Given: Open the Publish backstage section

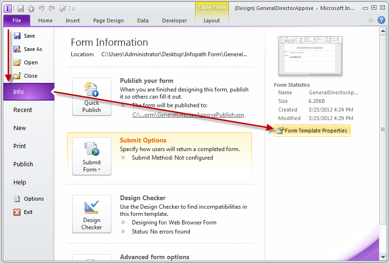Looking at the screenshot, I should tap(23, 164).
